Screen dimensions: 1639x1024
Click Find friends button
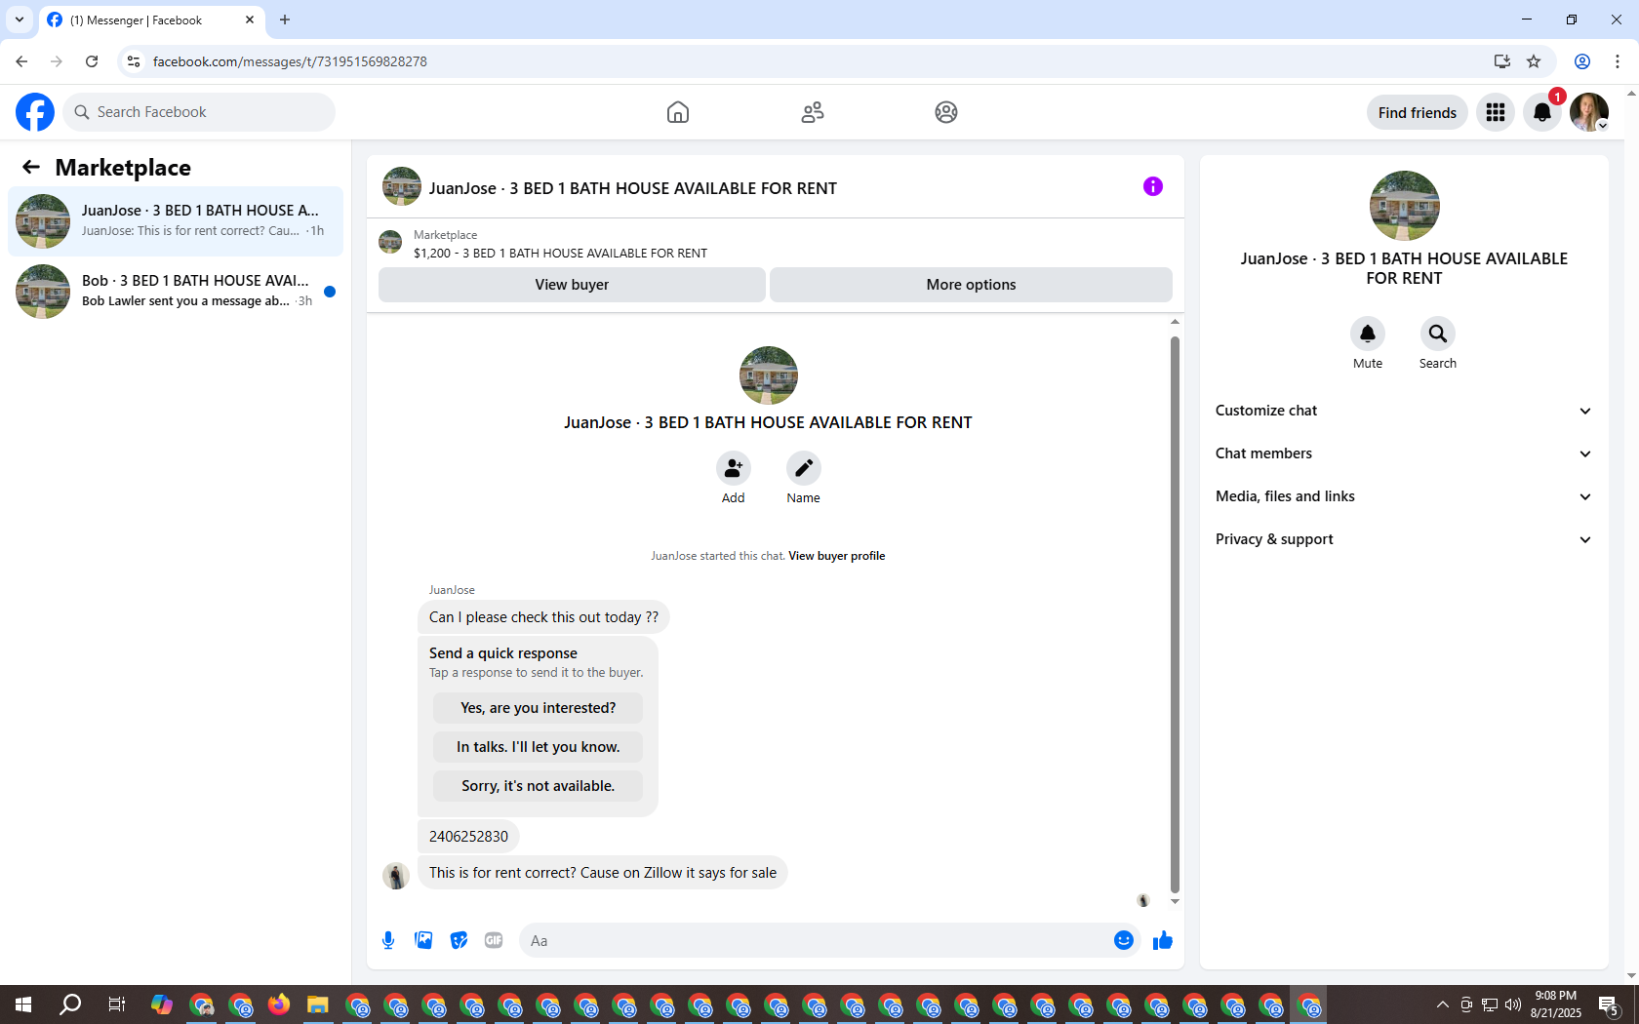(1417, 112)
